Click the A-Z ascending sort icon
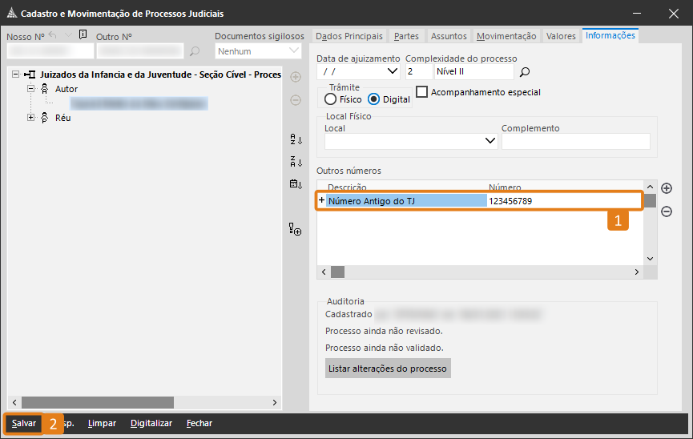The width and height of the screenshot is (693, 439). click(x=296, y=139)
